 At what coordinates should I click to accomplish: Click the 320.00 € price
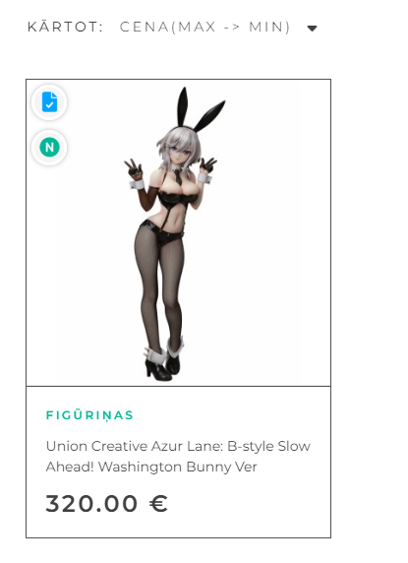tap(106, 503)
